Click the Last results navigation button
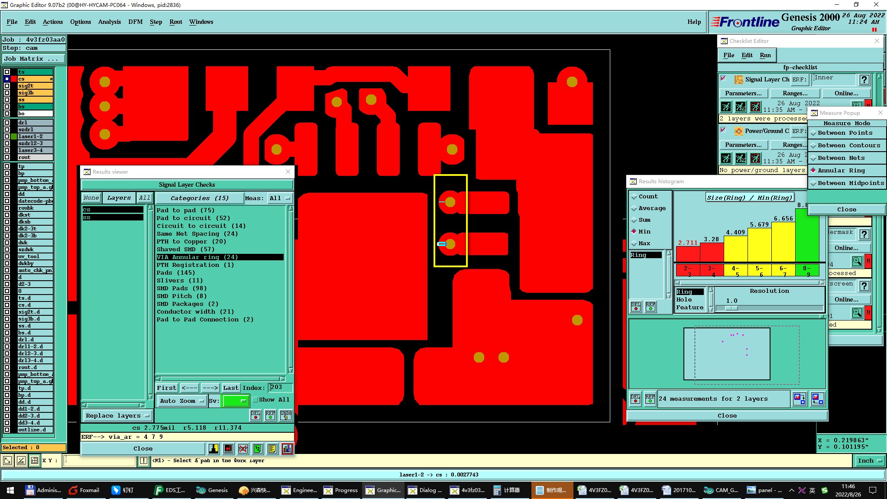 (x=230, y=388)
